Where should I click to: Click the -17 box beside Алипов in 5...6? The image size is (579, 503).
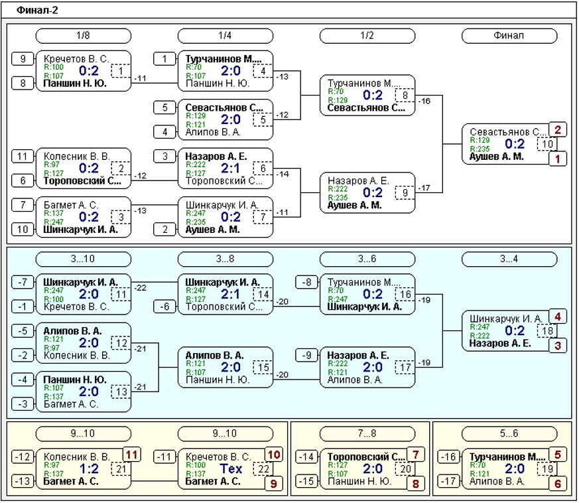pos(448,481)
